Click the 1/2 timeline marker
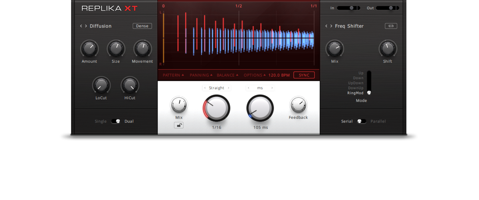This screenshot has width=479, height=200. (x=239, y=6)
